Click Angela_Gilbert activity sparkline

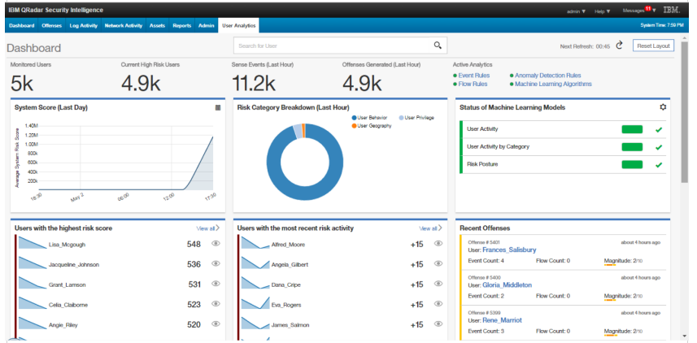255,263
